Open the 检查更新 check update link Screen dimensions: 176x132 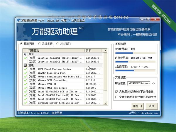(x=57, y=113)
